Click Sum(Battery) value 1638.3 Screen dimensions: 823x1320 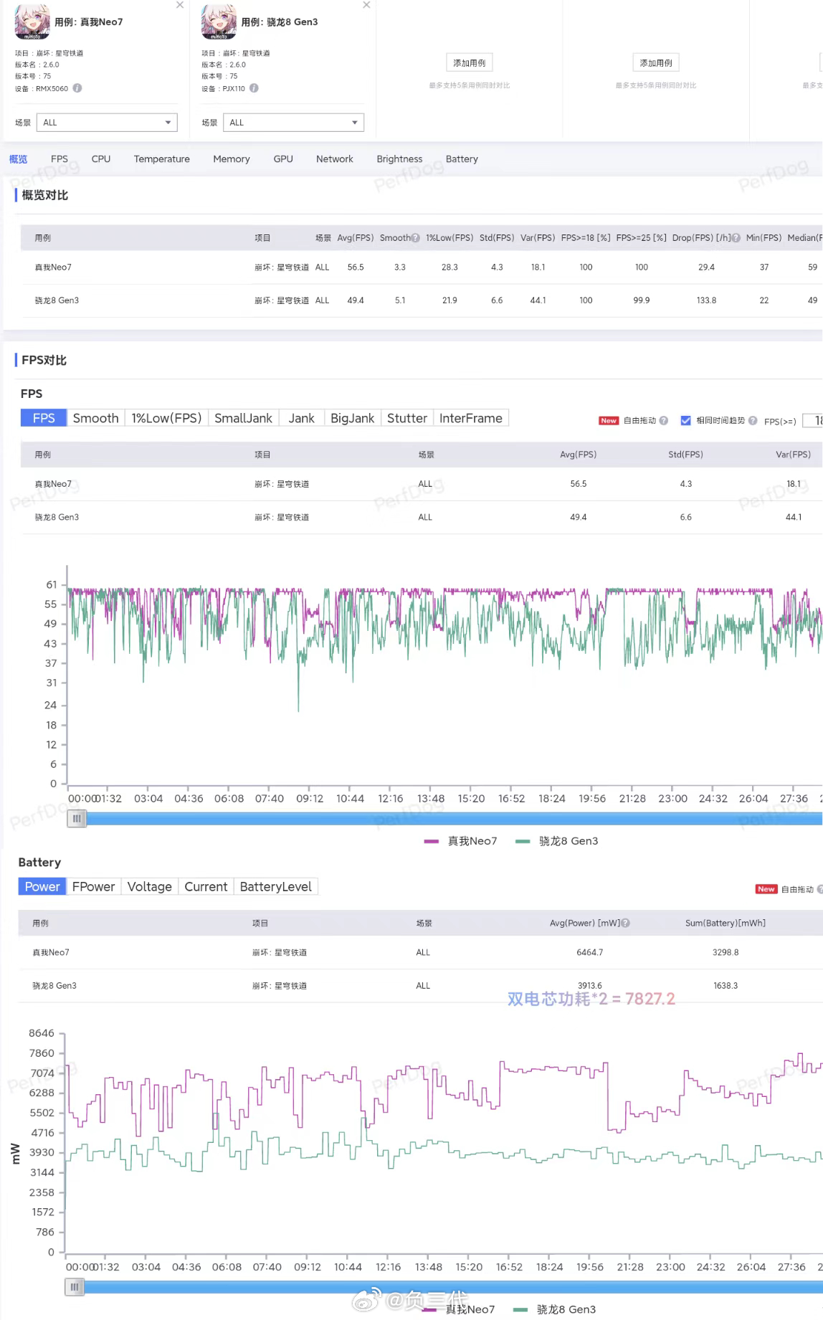click(726, 986)
